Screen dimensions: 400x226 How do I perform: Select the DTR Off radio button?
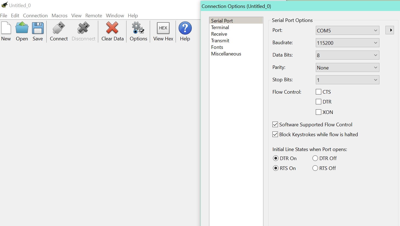click(x=315, y=158)
